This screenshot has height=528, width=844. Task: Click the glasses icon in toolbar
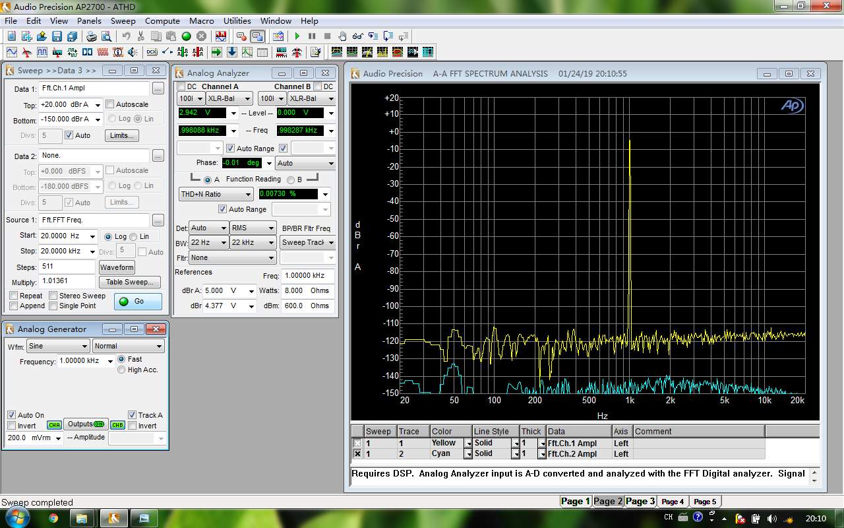[x=357, y=36]
